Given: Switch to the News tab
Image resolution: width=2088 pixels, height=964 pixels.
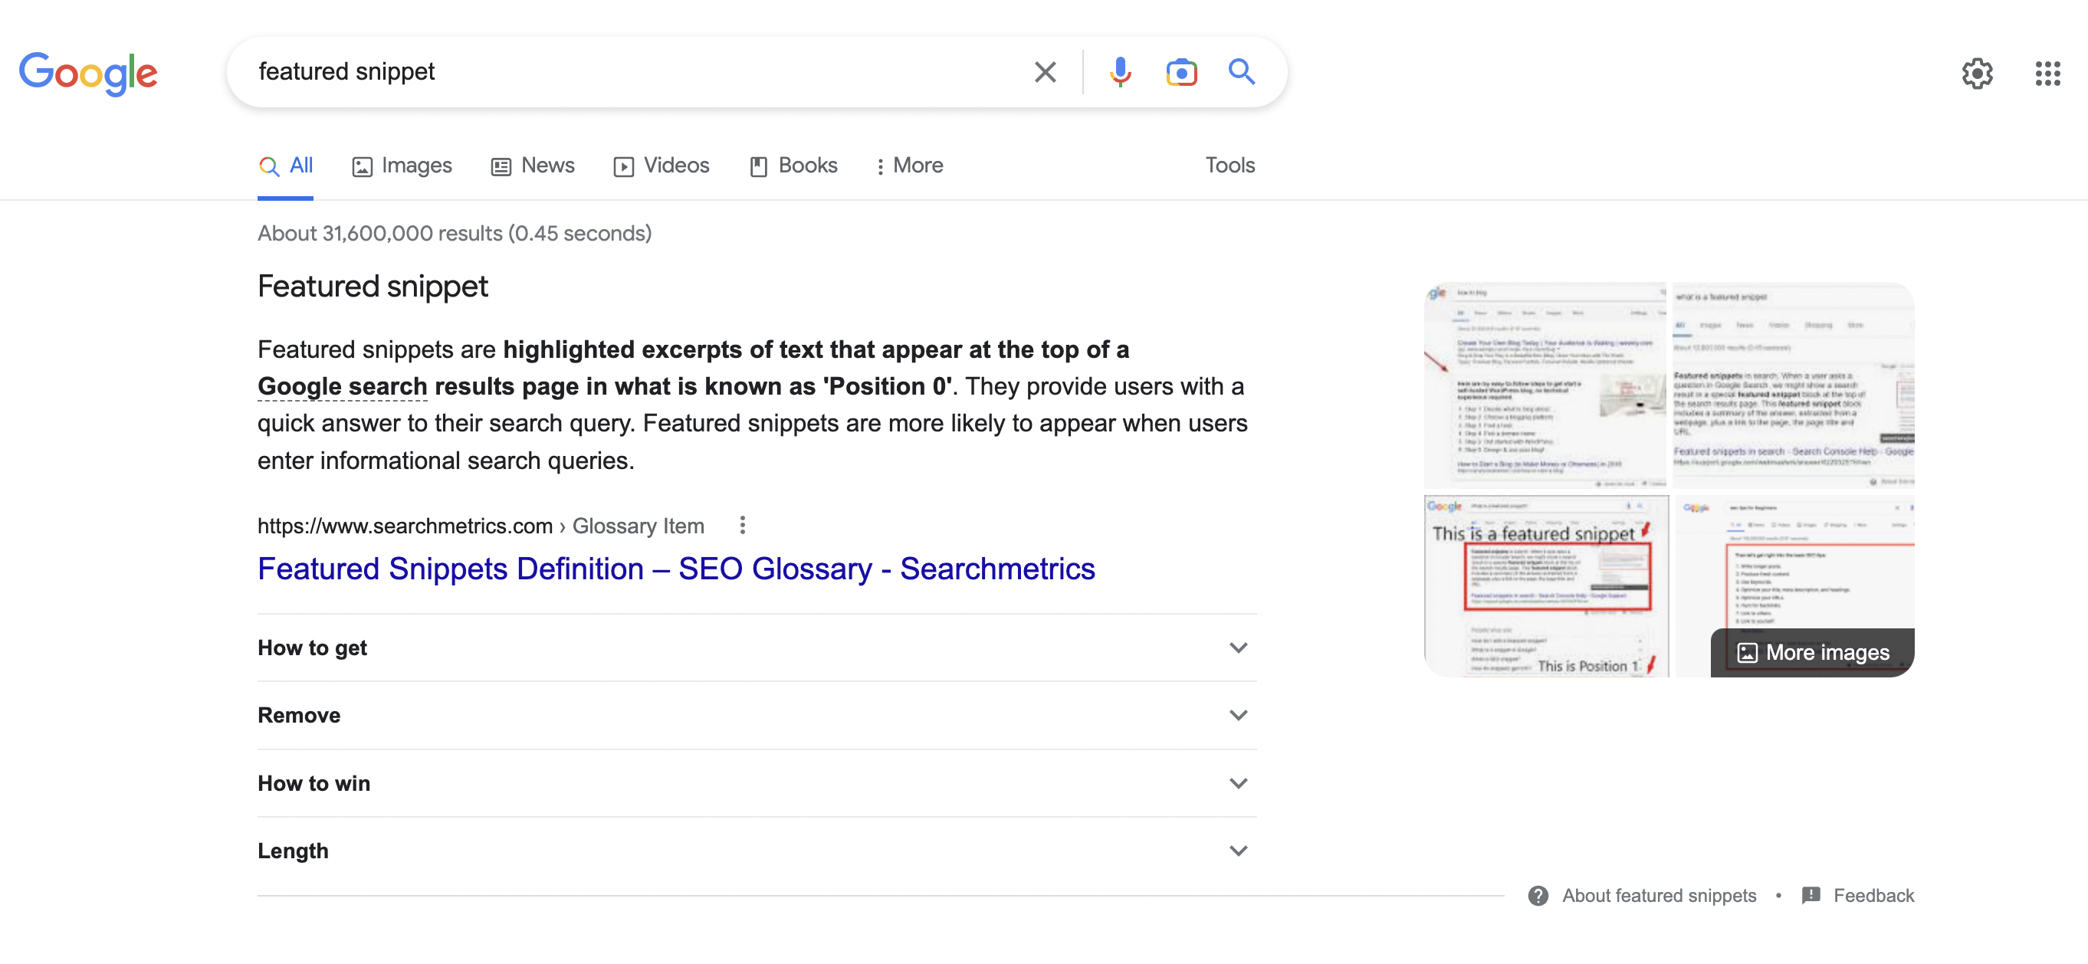Looking at the screenshot, I should click(x=533, y=166).
